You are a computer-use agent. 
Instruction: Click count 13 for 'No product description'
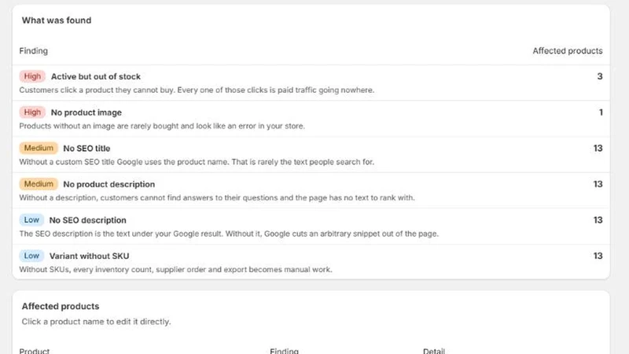click(598, 184)
